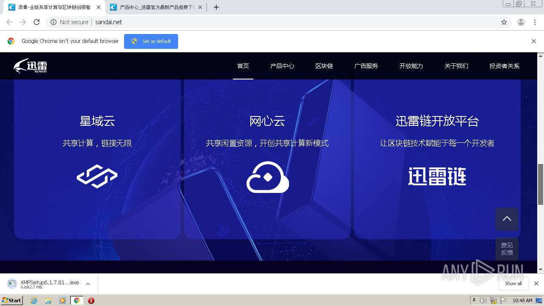Viewport: 544px width, 306px height.
Task: Open the Chrome three-dot menu
Action: (535, 22)
